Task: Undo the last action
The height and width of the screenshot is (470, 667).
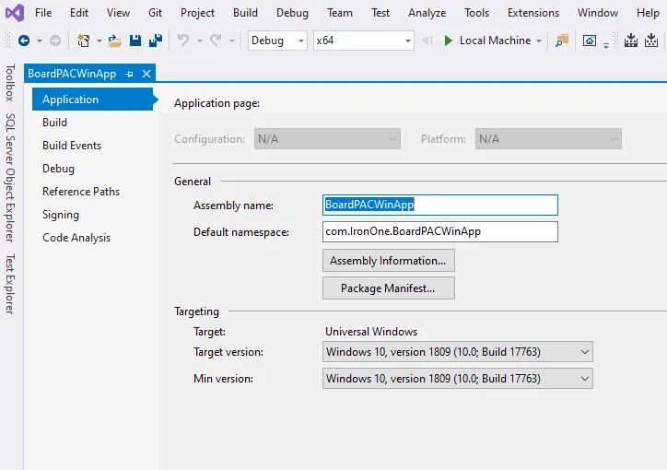Action: coord(183,41)
